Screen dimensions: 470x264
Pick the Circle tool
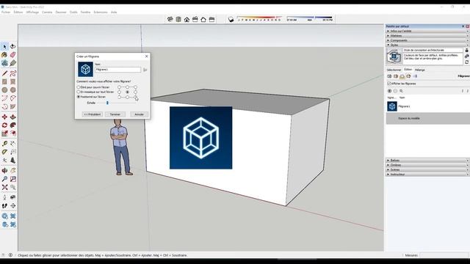point(4,89)
